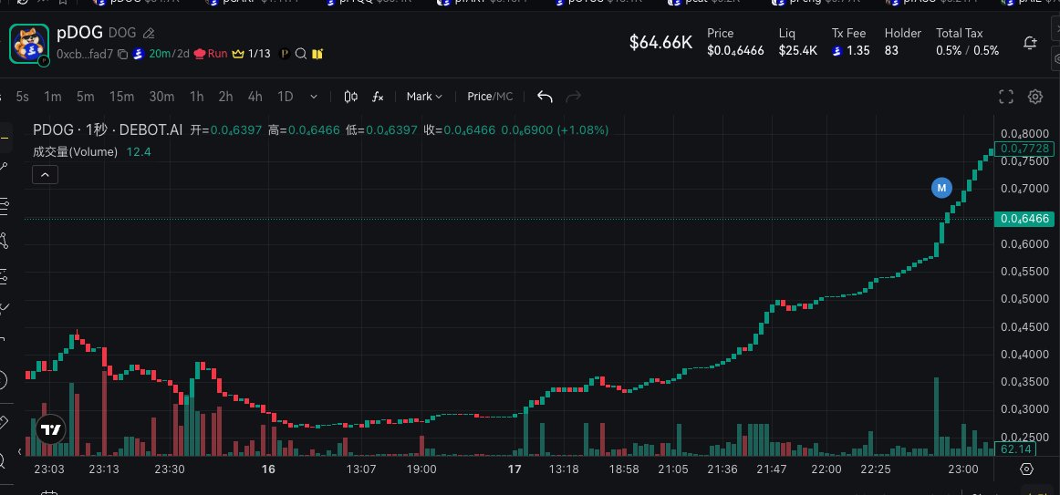Switch chart to 1m timeframe
1060x495 pixels.
[x=53, y=97]
